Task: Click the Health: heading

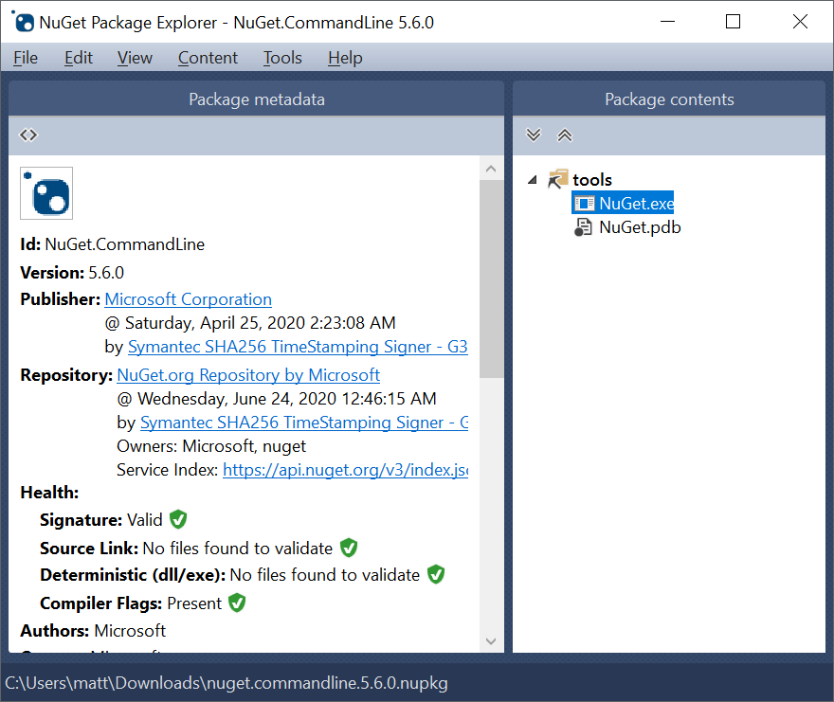Action: [49, 493]
